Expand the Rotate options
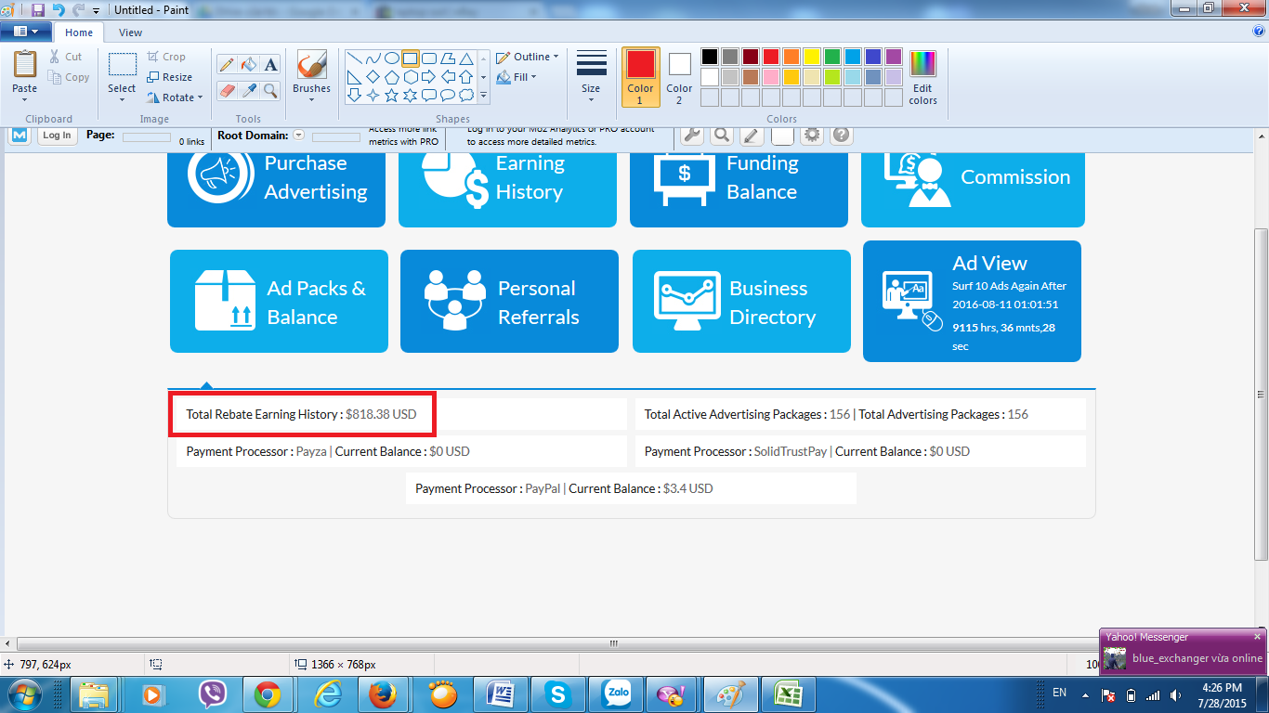This screenshot has width=1269, height=713. tap(175, 97)
